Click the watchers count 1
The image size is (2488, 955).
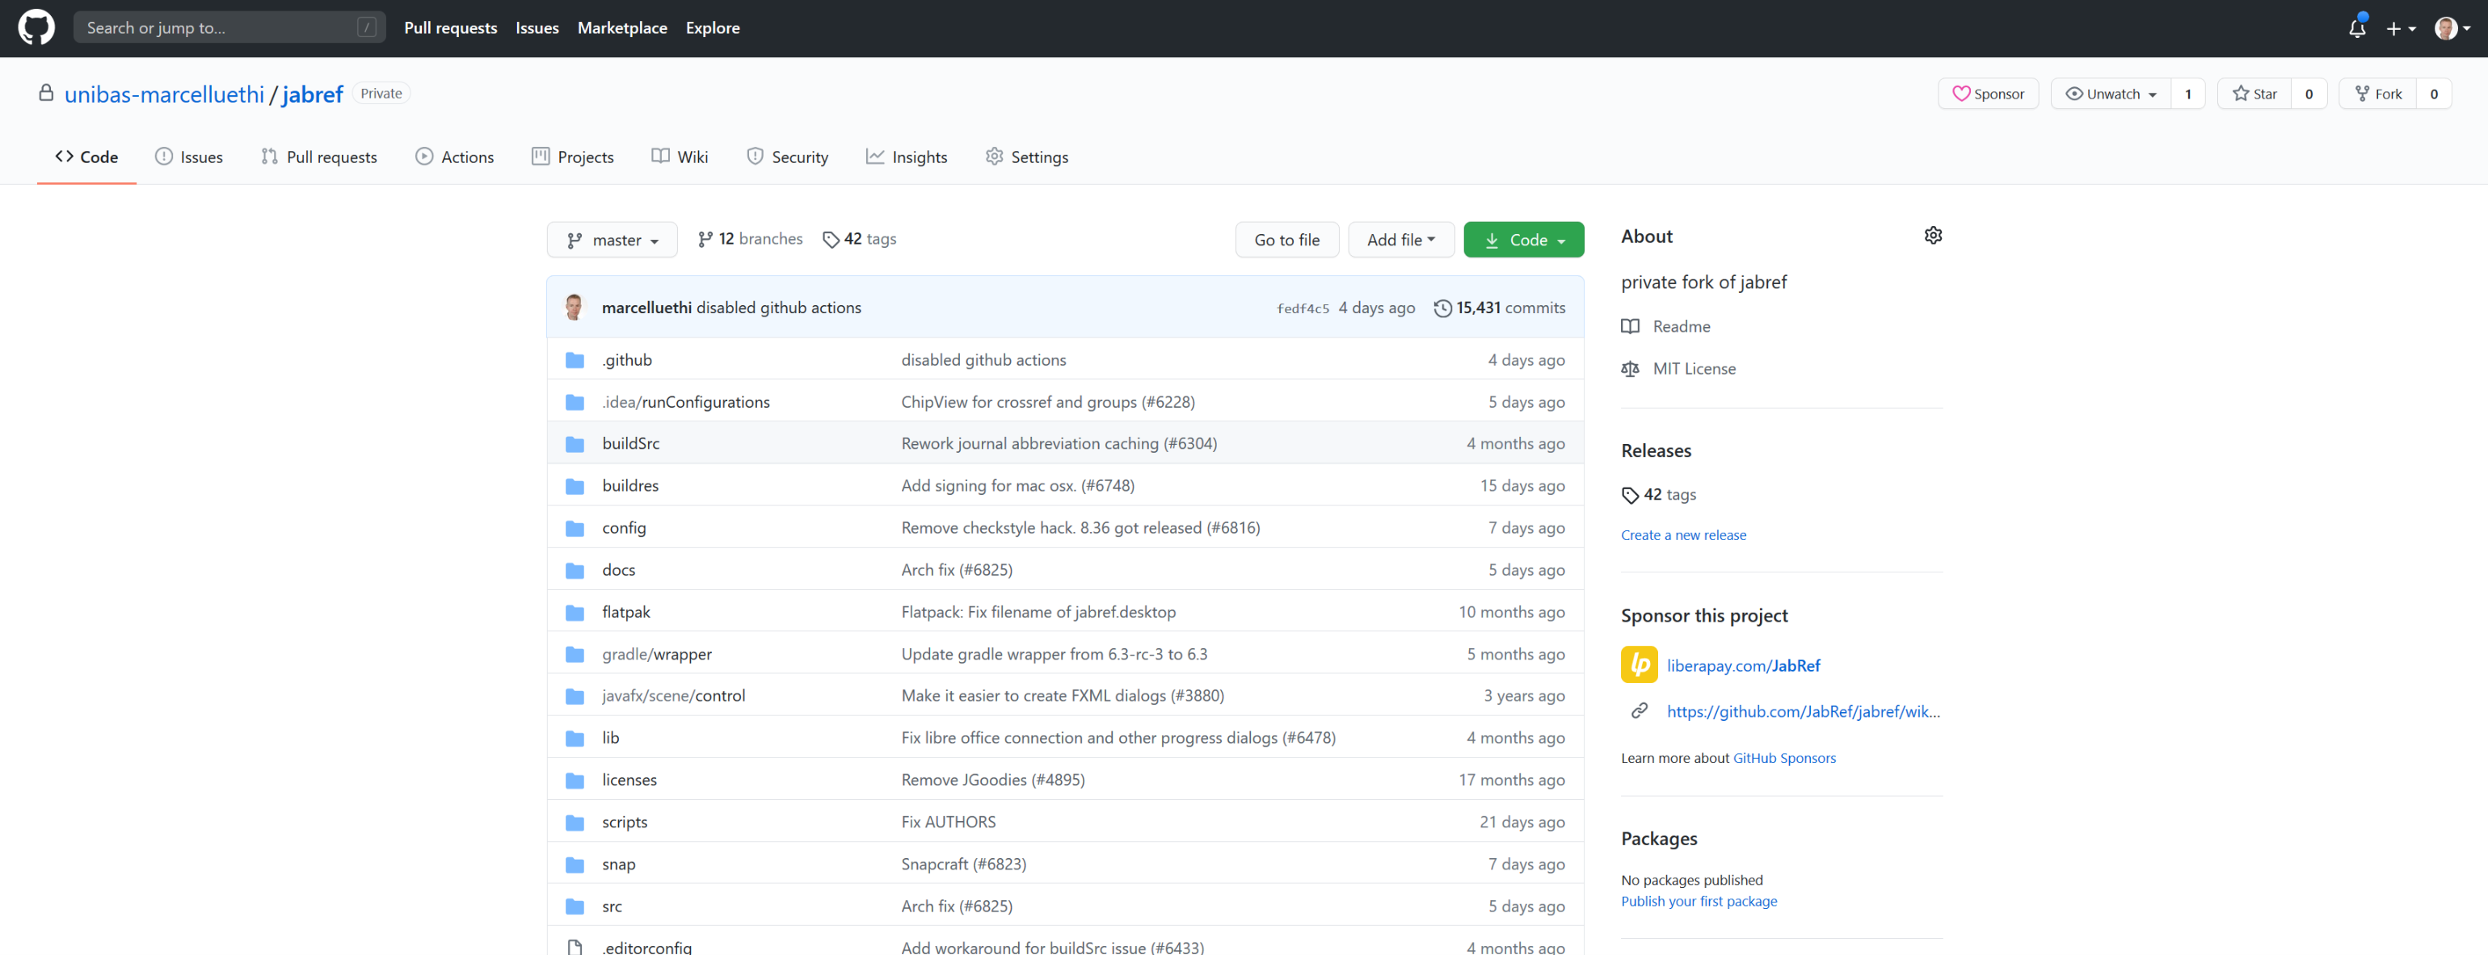click(2187, 94)
